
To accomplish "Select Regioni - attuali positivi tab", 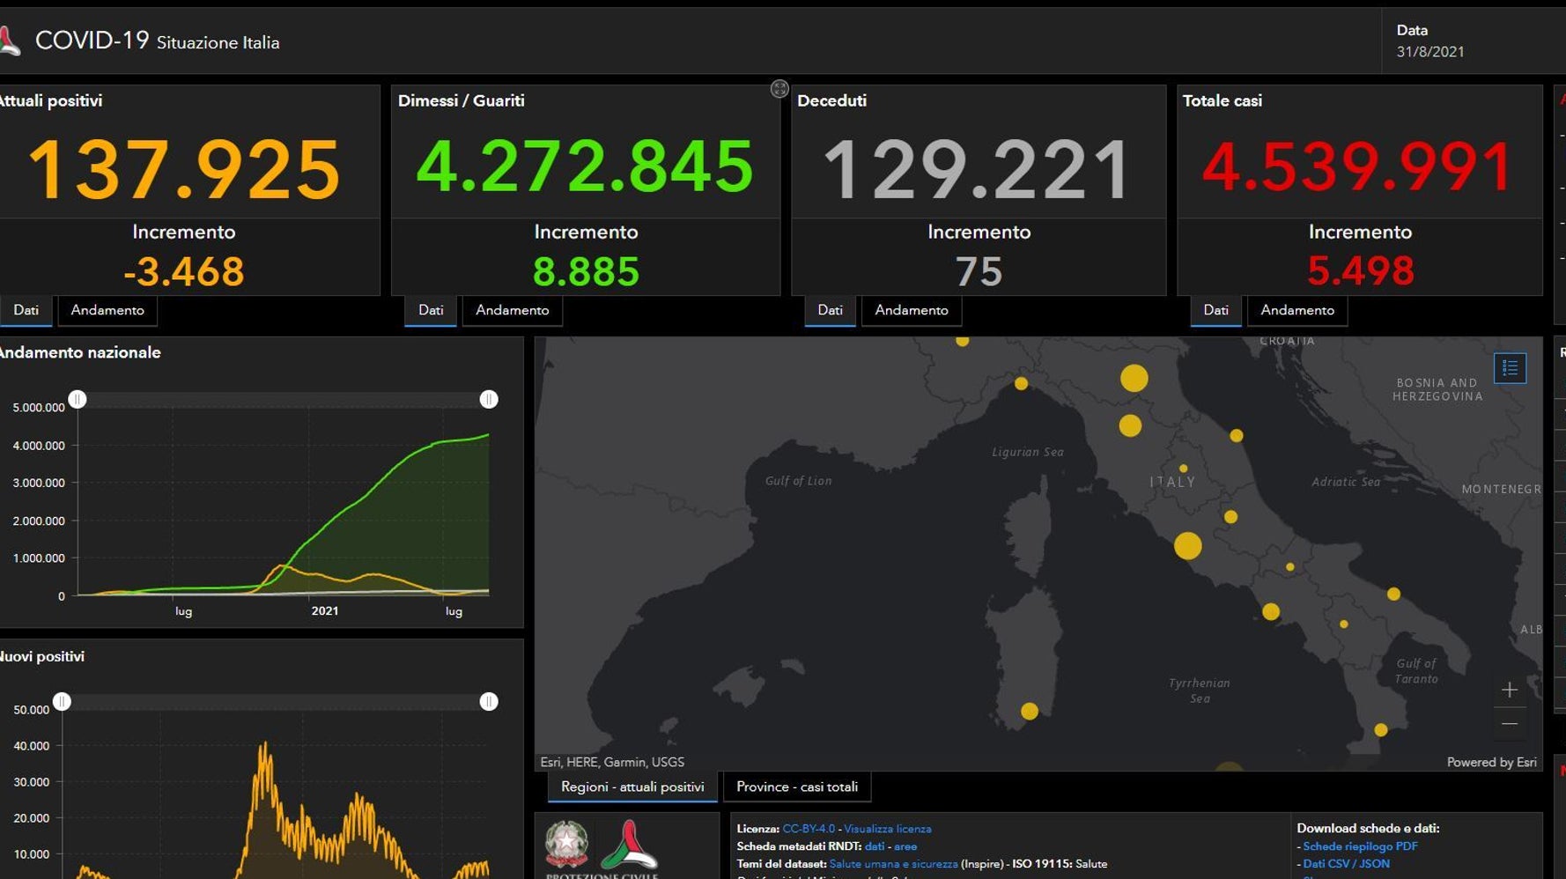I will click(632, 787).
